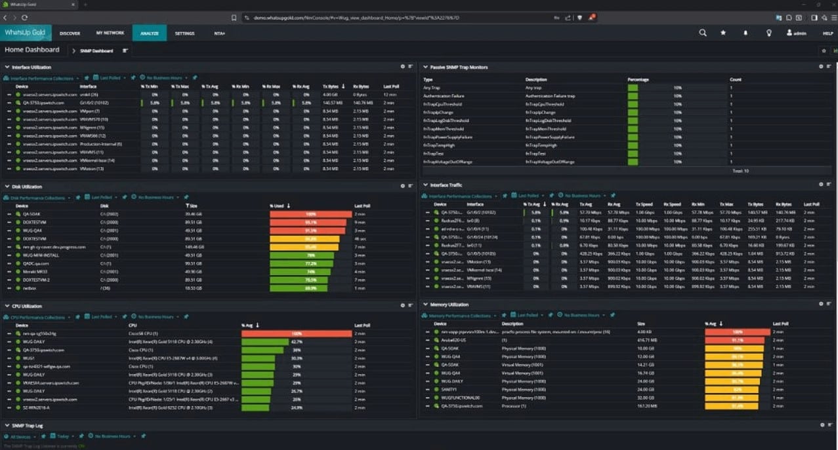Open Today dropdown in SNMP Trap Log
Screen dimensions: 838x450
pos(62,436)
